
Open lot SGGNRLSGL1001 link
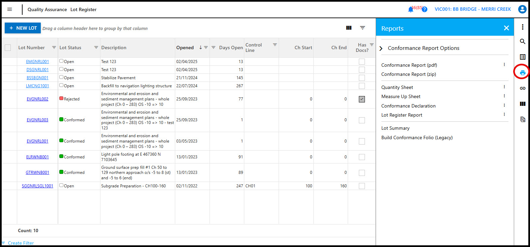point(37,186)
